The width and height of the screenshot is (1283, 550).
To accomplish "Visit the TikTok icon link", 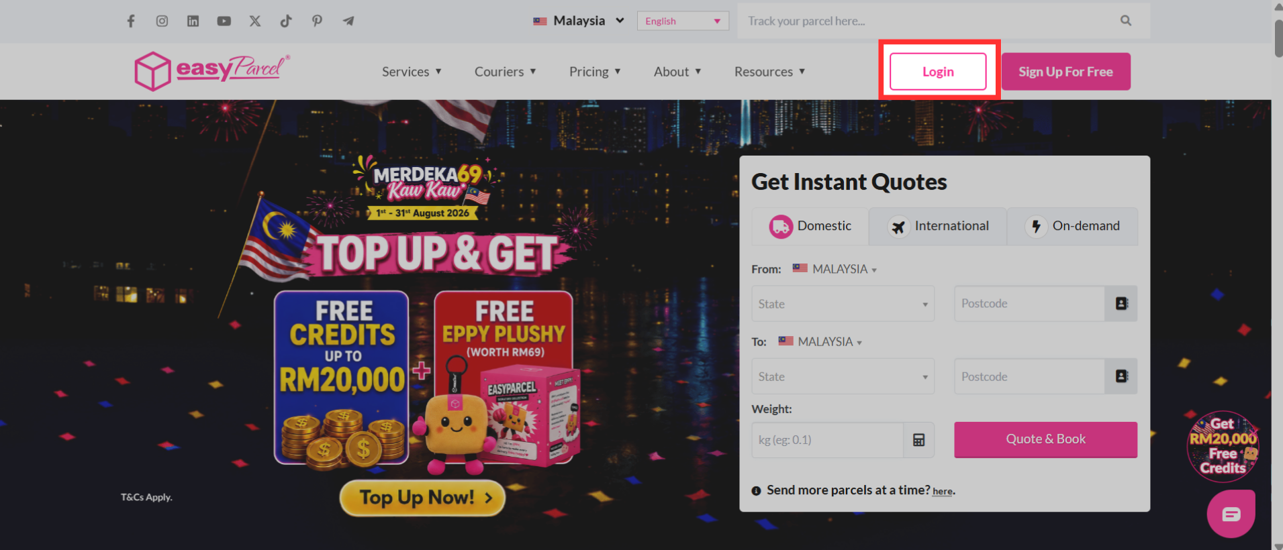I will click(x=286, y=21).
